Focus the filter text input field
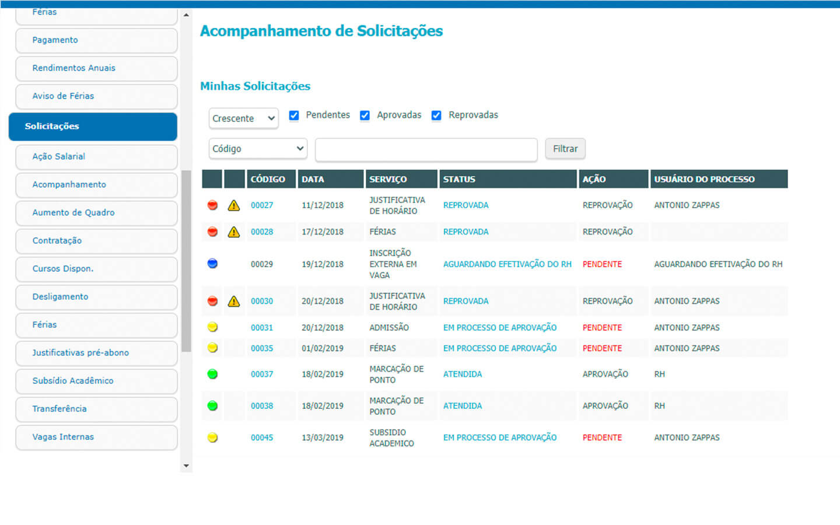This screenshot has height=525, width=840. tap(426, 149)
